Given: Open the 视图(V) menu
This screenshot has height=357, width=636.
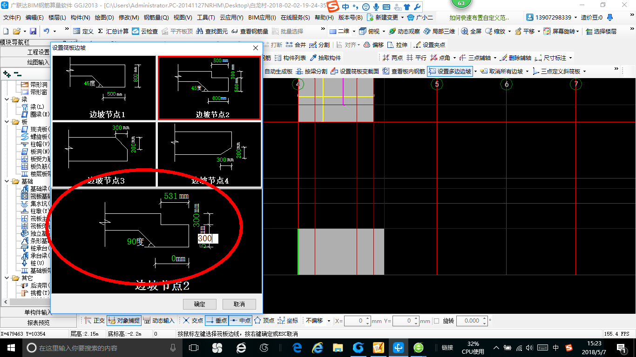Looking at the screenshot, I should coord(183,18).
